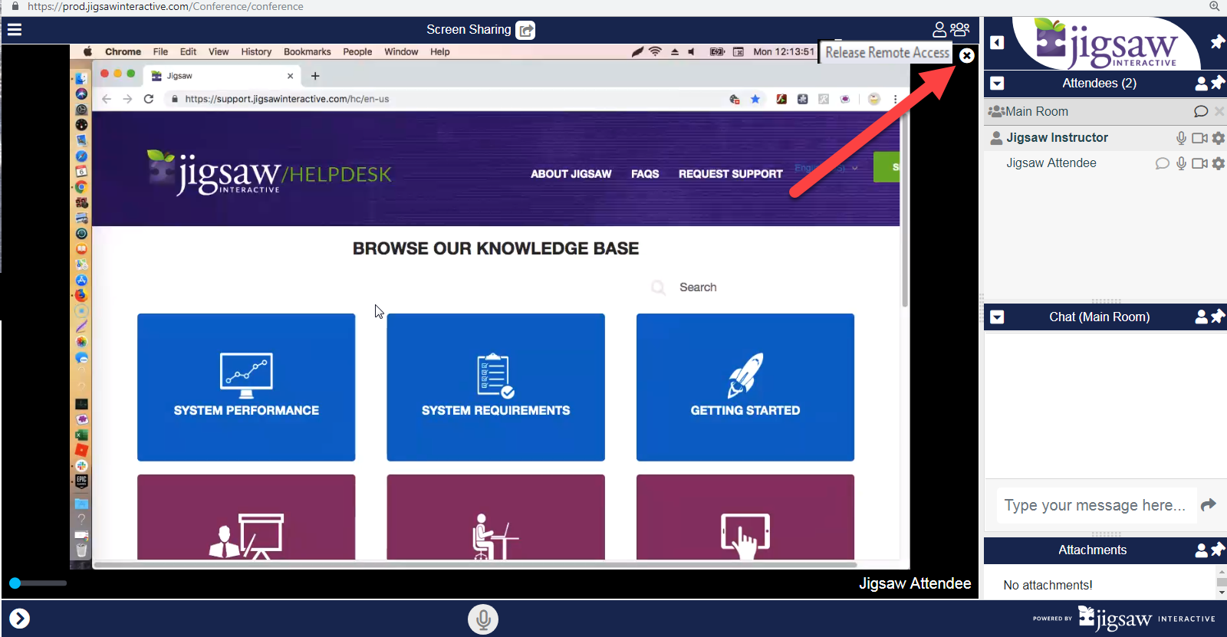Viewport: 1227px width, 637px height.
Task: Toggle the bottom center microphone button
Action: coord(483,619)
